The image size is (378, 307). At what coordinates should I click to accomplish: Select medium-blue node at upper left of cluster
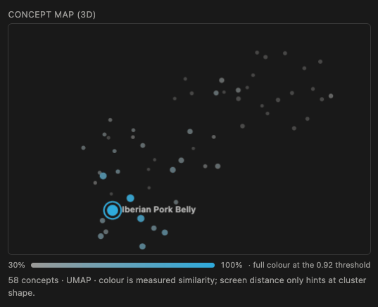click(x=103, y=176)
